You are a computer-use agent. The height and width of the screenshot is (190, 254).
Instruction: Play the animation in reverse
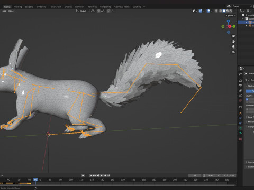click(x=98, y=175)
